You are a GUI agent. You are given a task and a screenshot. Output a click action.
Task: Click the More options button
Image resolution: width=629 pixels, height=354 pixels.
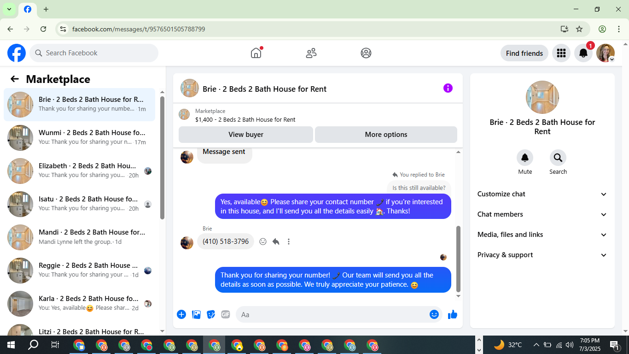point(386,135)
